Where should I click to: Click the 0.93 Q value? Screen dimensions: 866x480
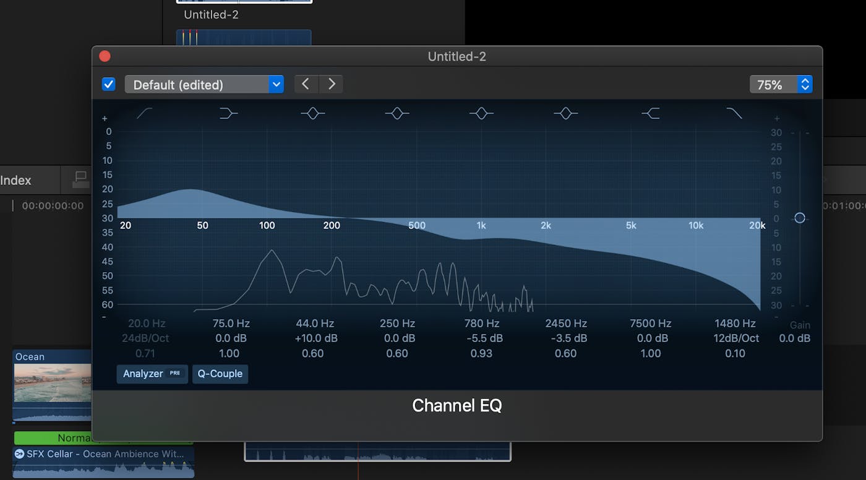481,353
